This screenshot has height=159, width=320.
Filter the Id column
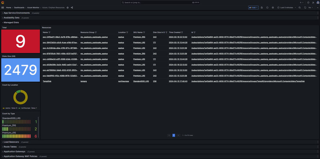194,32
